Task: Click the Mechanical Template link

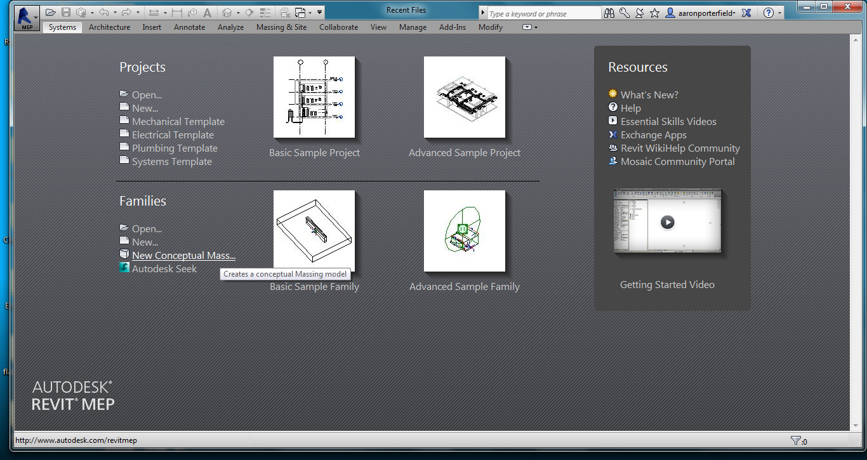Action: coord(178,122)
